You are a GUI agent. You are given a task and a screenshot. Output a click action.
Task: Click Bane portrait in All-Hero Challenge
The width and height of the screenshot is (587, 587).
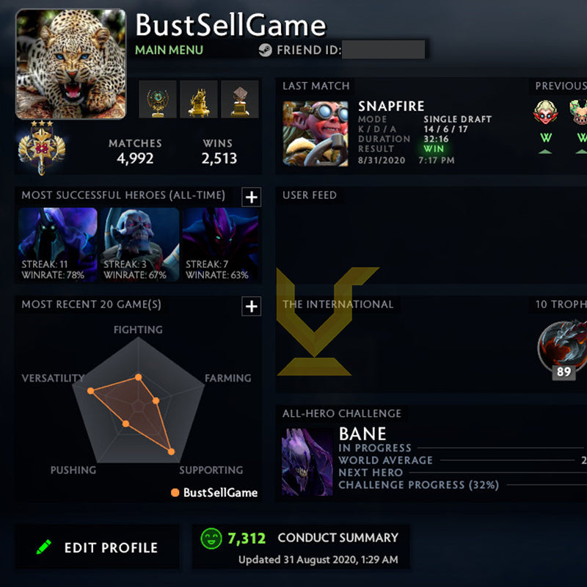(x=307, y=462)
